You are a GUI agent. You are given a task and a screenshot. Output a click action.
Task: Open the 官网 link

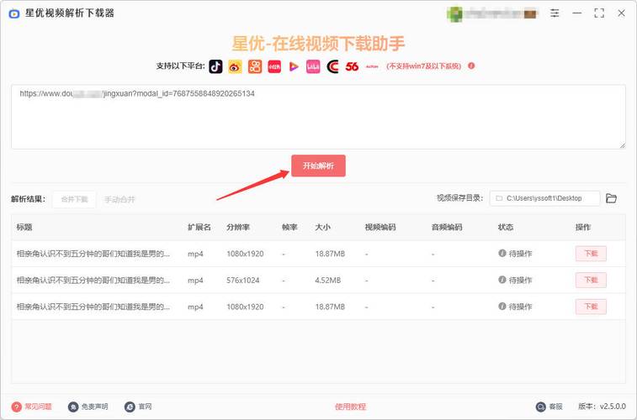pyautogui.click(x=145, y=407)
